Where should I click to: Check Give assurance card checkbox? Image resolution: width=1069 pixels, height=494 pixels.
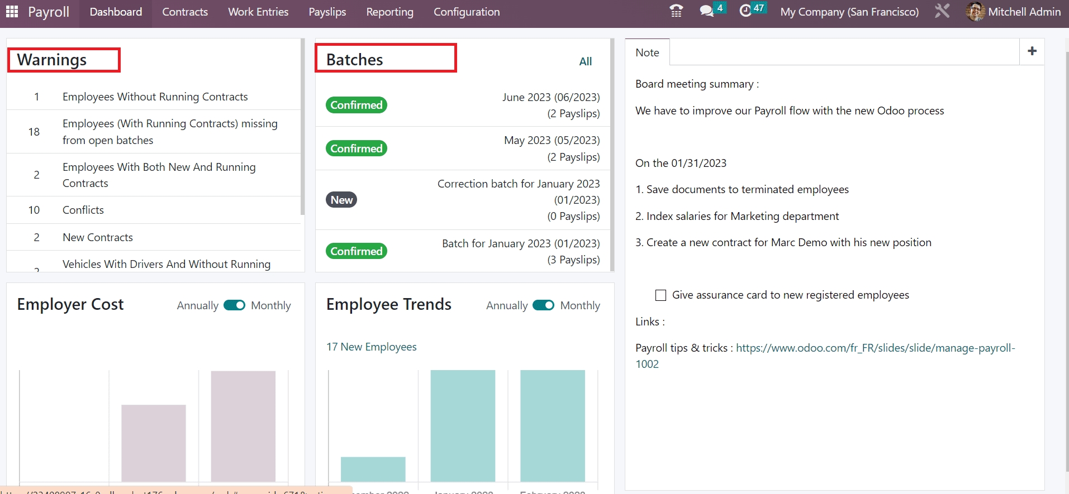click(x=661, y=295)
